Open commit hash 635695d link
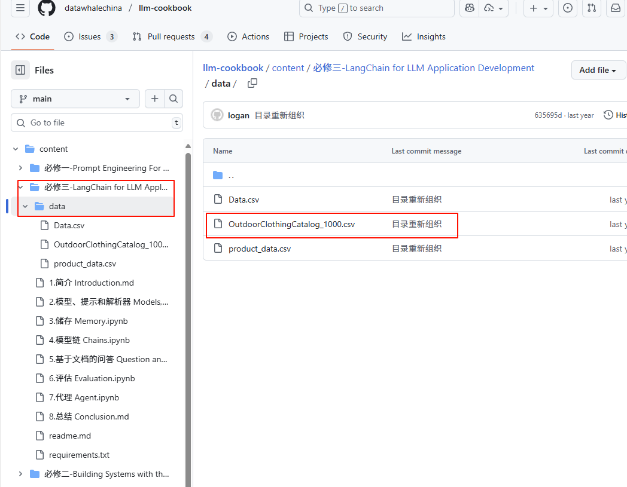Image resolution: width=627 pixels, height=487 pixels. (x=548, y=115)
